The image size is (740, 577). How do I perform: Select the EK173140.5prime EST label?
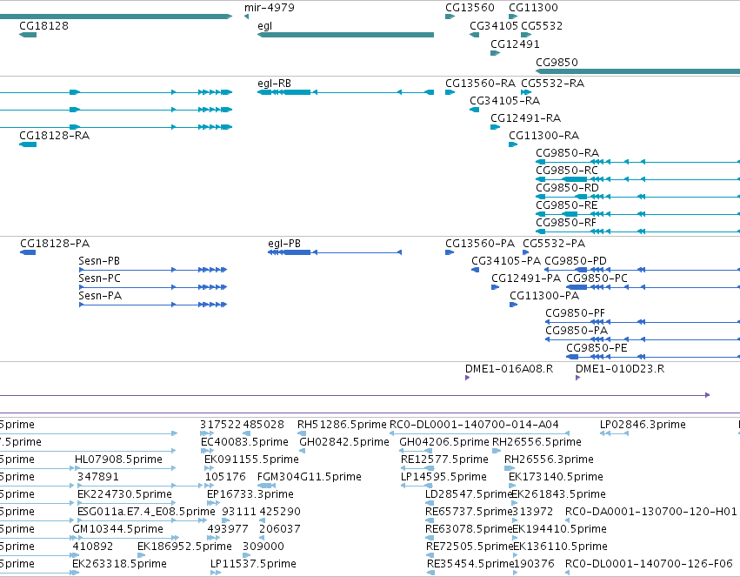[x=556, y=477]
